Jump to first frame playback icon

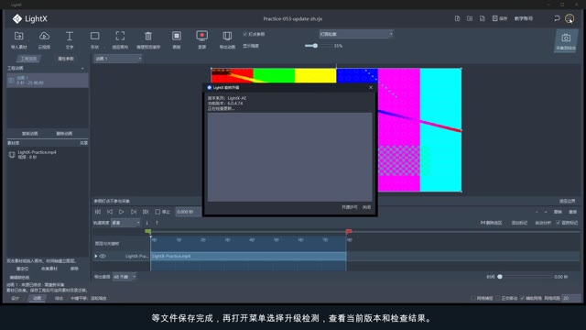coord(98,212)
